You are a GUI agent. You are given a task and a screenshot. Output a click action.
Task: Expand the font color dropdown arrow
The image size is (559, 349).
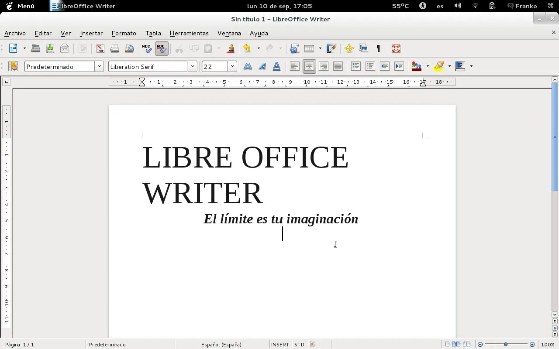(x=428, y=66)
